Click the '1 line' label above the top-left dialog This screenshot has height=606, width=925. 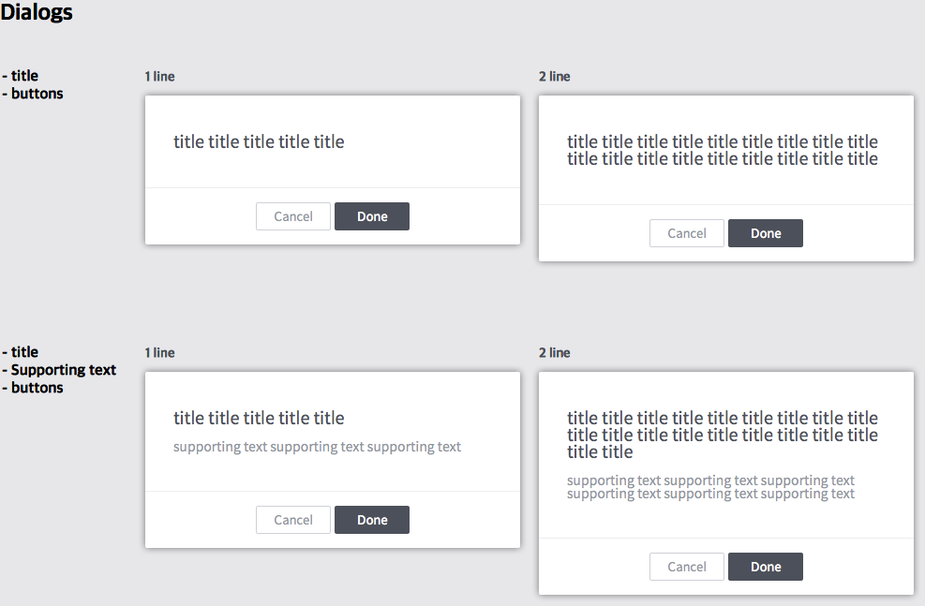[x=158, y=76]
